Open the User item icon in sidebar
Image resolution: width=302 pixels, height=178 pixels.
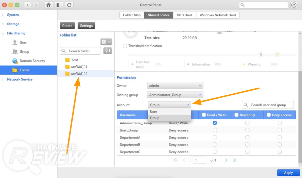(x=15, y=42)
